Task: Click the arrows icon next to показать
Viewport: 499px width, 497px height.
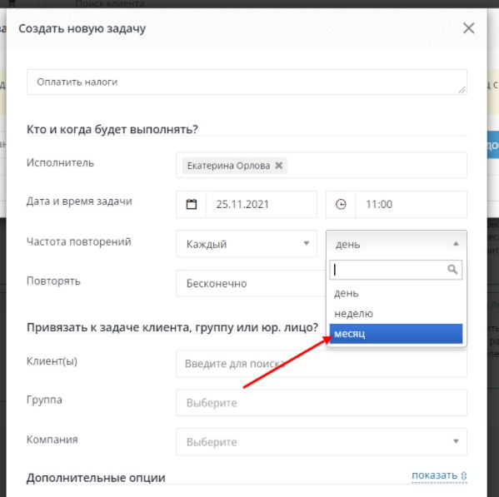Action: (464, 475)
